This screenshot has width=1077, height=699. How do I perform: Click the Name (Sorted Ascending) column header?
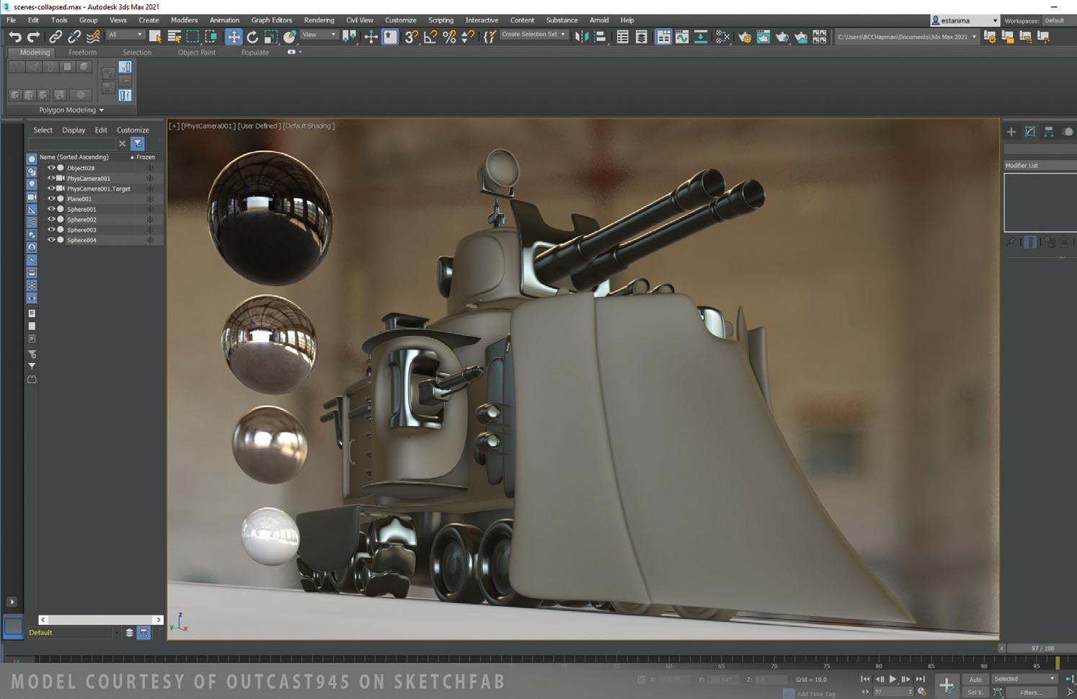click(74, 157)
